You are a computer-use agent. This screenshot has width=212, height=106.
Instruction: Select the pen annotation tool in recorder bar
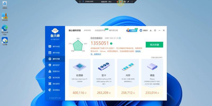(x=128, y=2)
